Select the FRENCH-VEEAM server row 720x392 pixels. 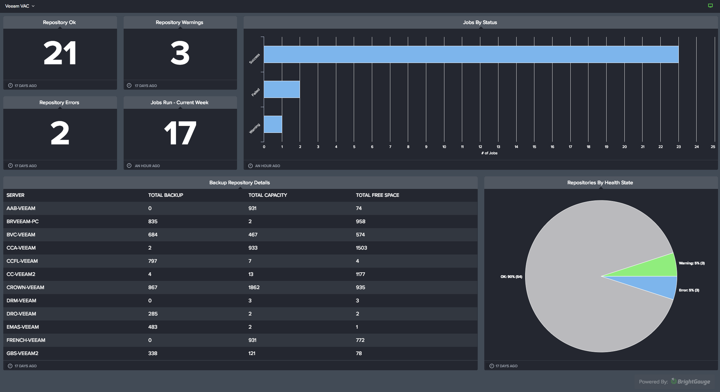(240, 340)
